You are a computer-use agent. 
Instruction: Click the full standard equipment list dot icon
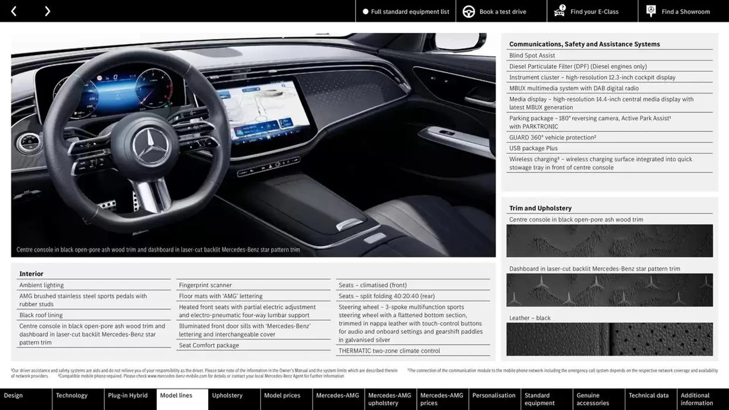pyautogui.click(x=364, y=11)
